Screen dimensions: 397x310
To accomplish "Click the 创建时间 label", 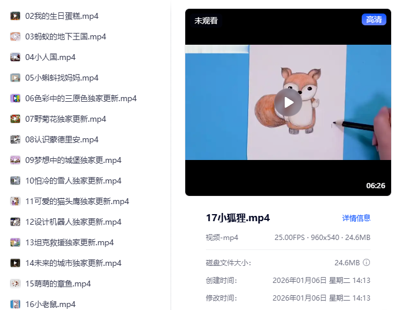I will tap(221, 281).
